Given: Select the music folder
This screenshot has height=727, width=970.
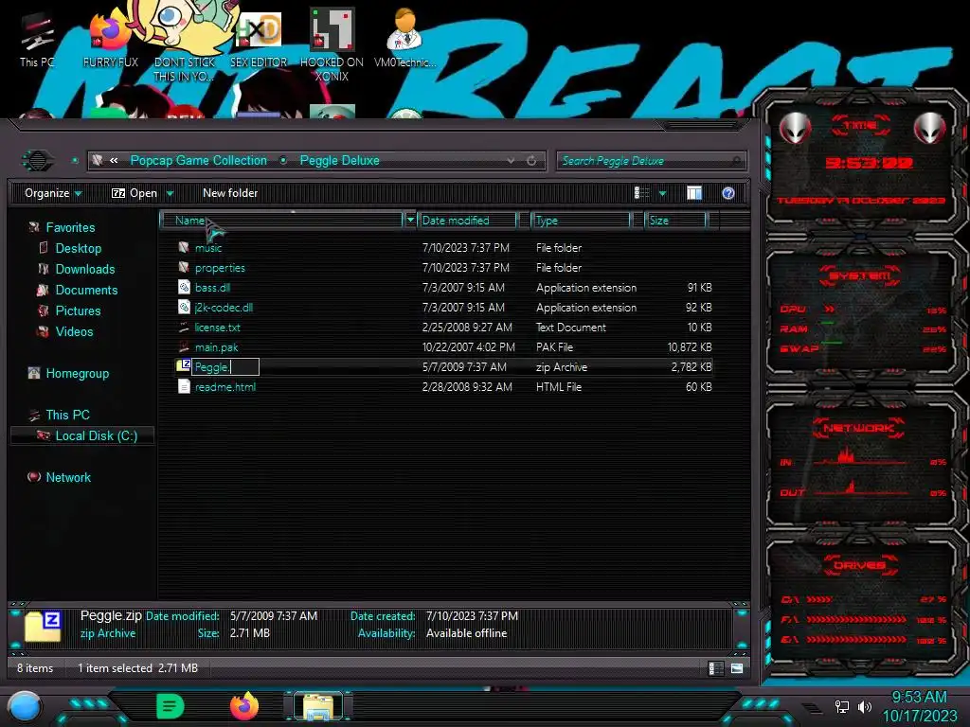Looking at the screenshot, I should [x=208, y=248].
